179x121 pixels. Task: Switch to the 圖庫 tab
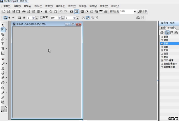pyautogui.click(x=162, y=28)
